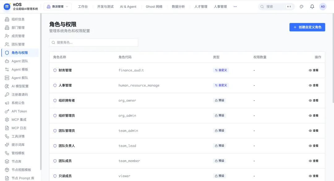Click 注册邀请码 key icon
Screen dimensions: 334x181
(7, 95)
